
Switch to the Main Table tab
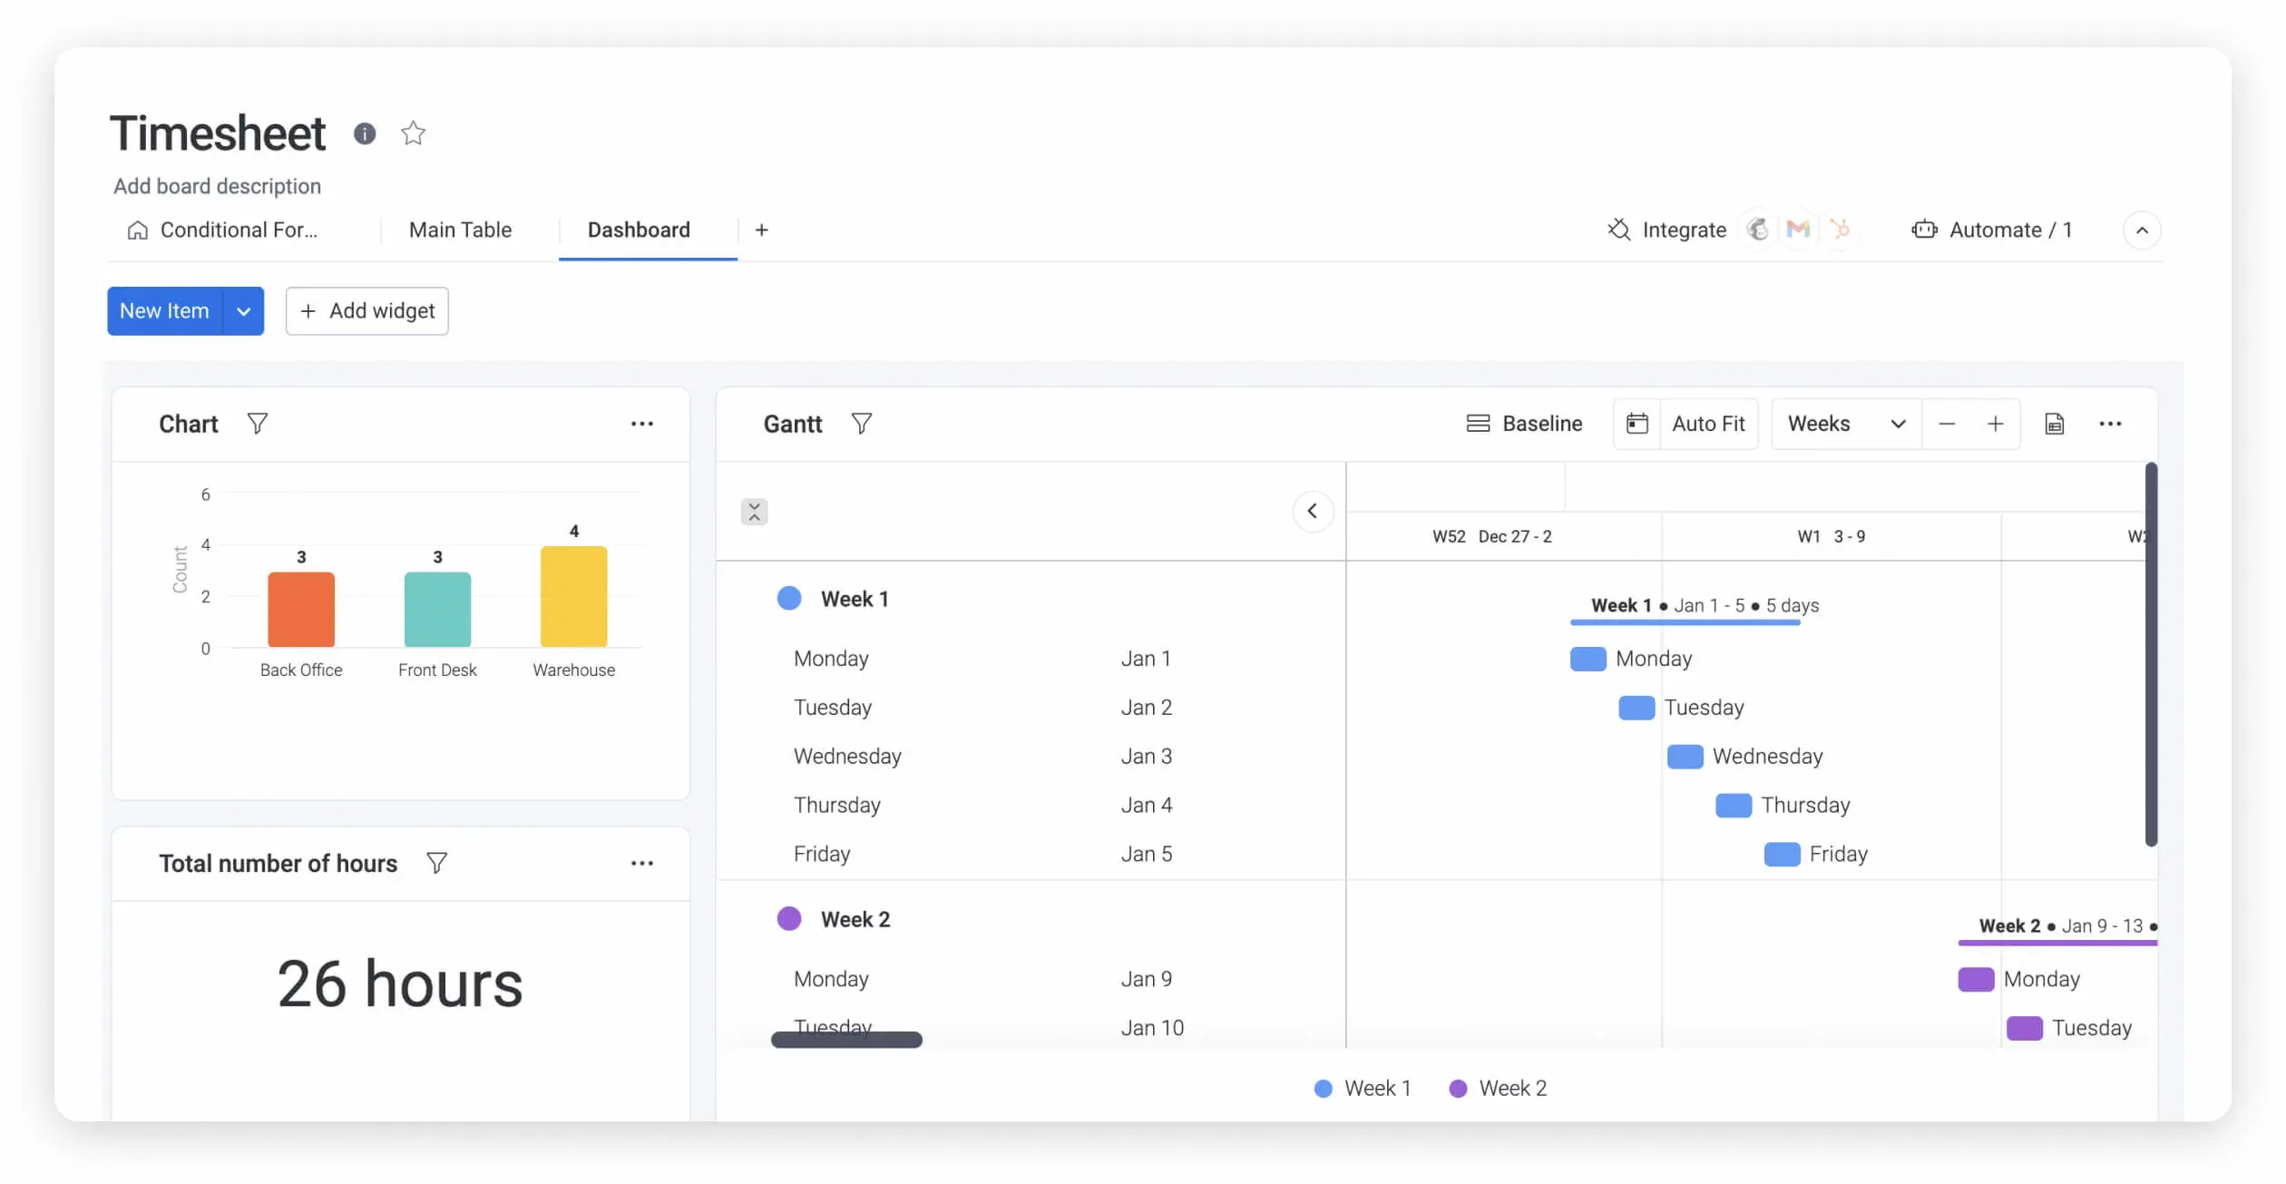tap(459, 230)
